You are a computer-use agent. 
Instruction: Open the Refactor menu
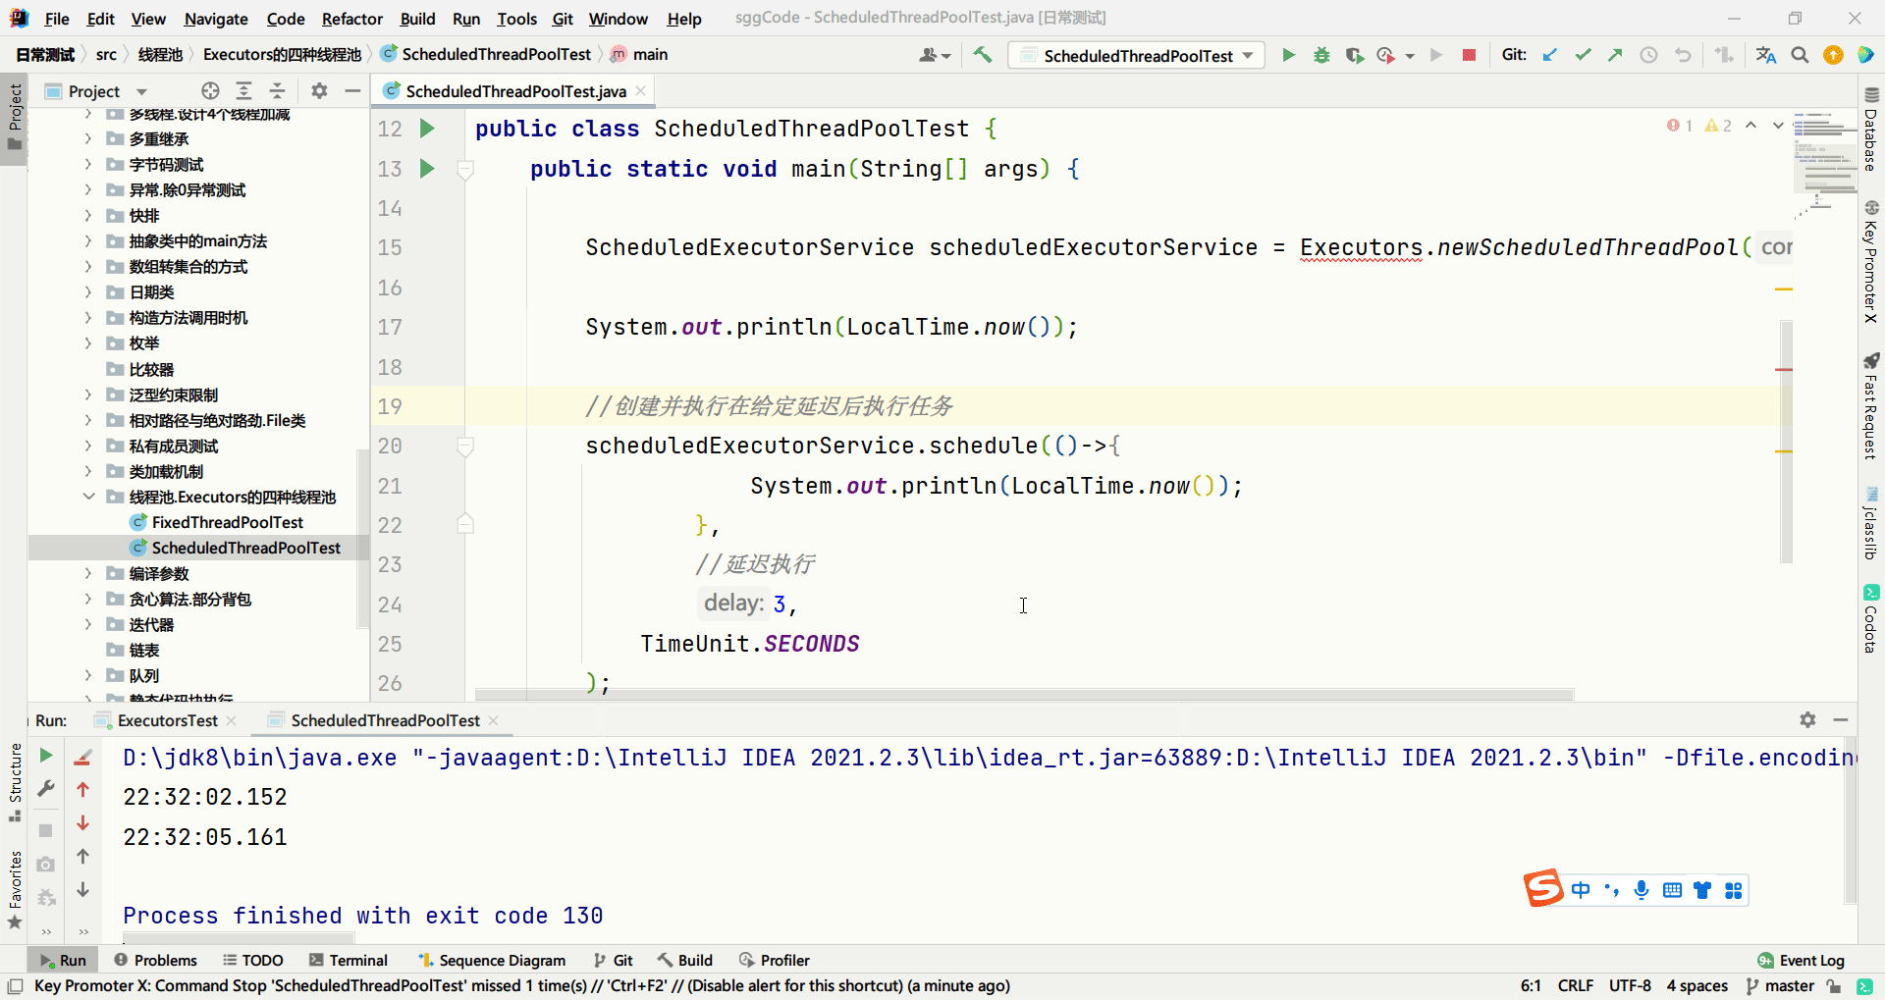coord(351,19)
